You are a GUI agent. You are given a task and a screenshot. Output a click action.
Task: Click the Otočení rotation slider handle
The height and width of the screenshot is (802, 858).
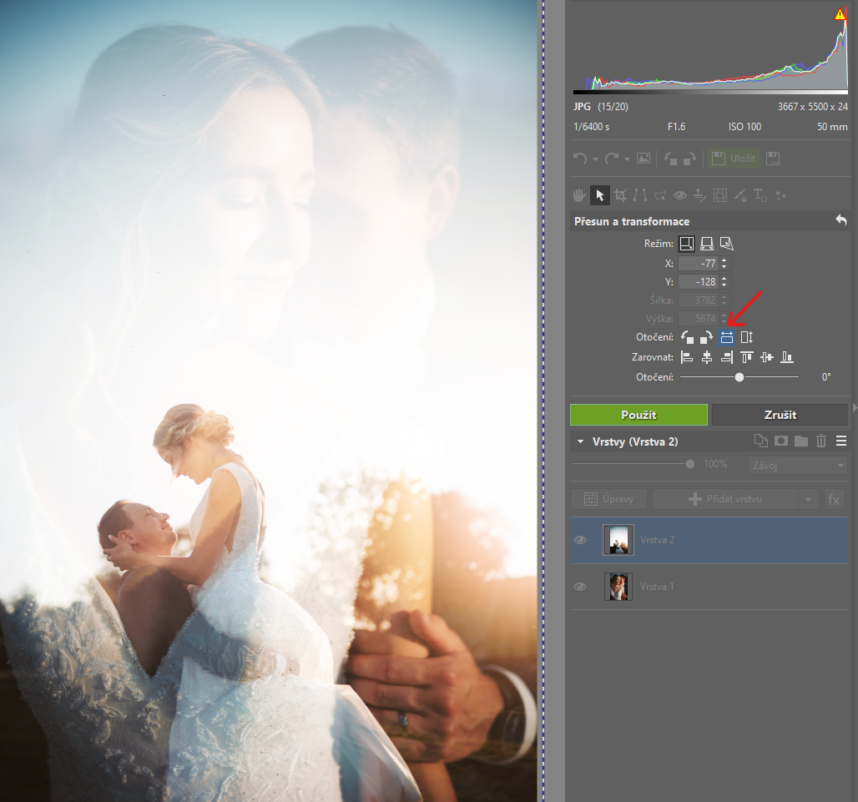click(739, 377)
